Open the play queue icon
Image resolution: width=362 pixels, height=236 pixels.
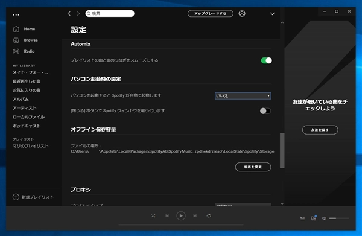pyautogui.click(x=302, y=218)
